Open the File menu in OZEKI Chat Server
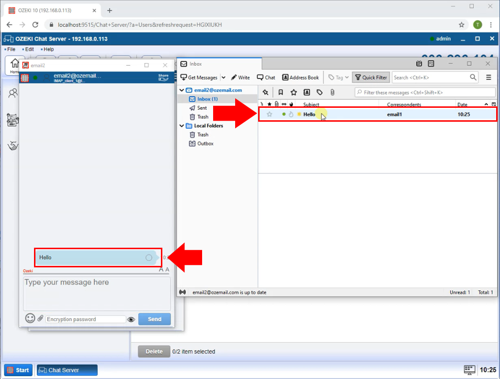Screen dimensions: 500x379 (10, 49)
